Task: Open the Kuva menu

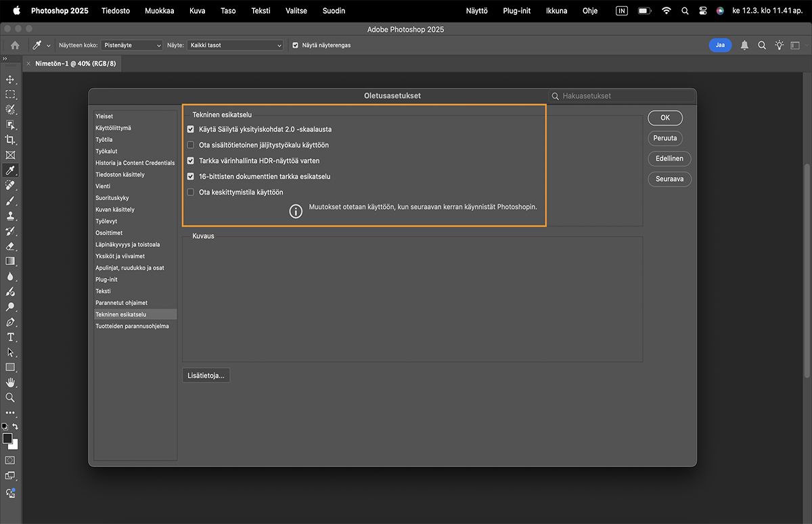Action: click(x=197, y=11)
